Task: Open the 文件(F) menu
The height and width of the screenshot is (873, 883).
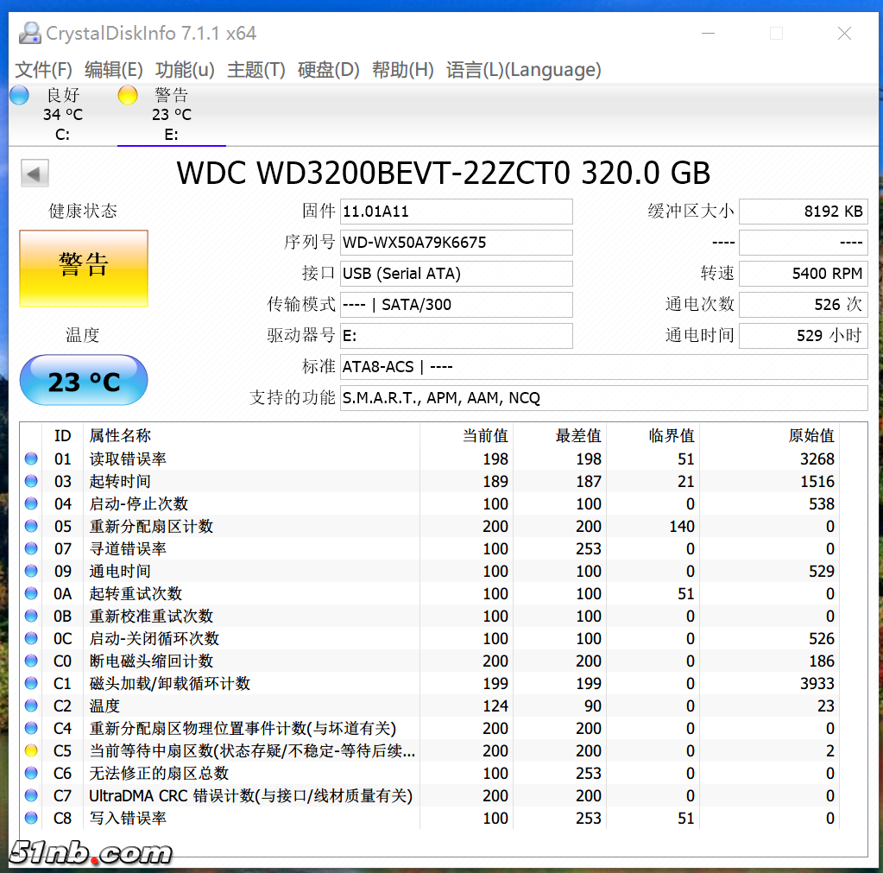Action: [44, 70]
